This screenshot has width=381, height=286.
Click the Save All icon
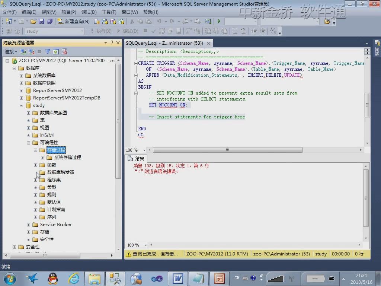[x=50, y=21]
